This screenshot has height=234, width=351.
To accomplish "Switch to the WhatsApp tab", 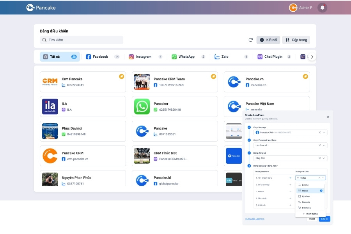I will [188, 57].
